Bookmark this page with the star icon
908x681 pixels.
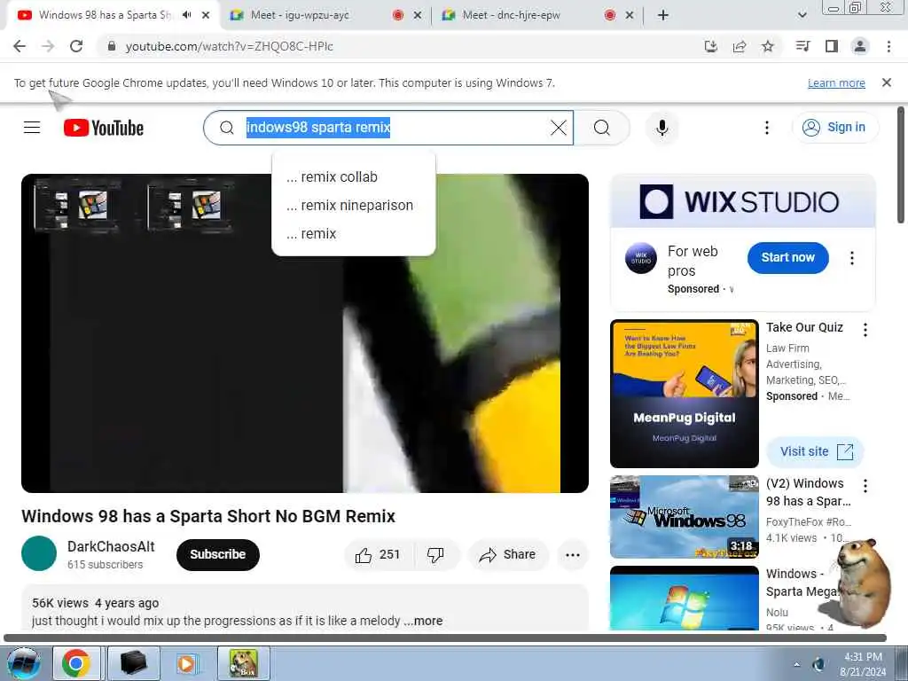(x=767, y=46)
